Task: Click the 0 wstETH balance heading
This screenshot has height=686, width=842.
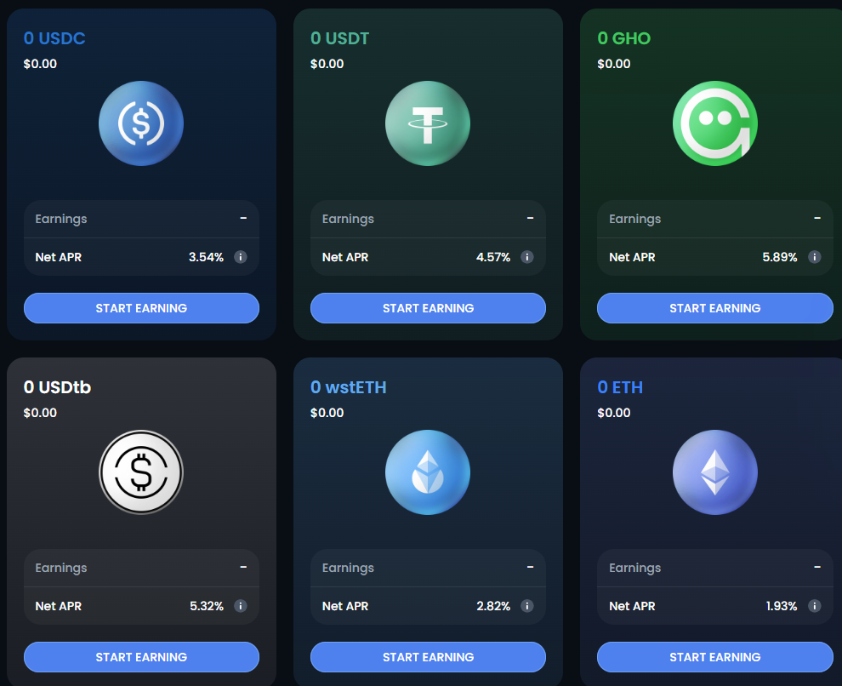Action: [349, 387]
